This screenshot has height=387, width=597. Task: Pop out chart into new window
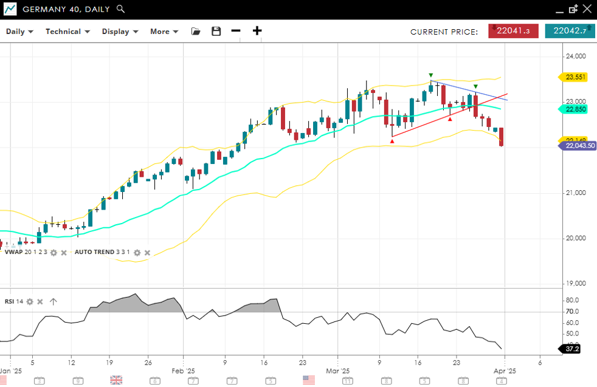point(573,9)
